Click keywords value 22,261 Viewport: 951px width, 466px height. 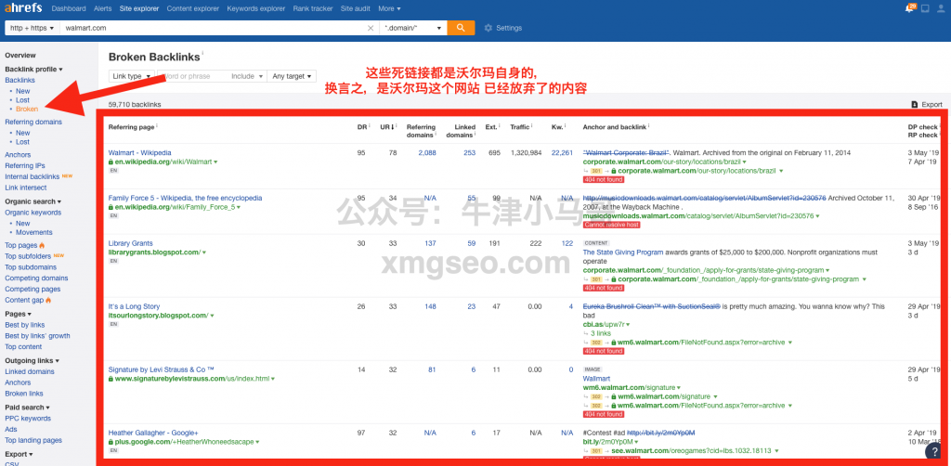tap(562, 153)
